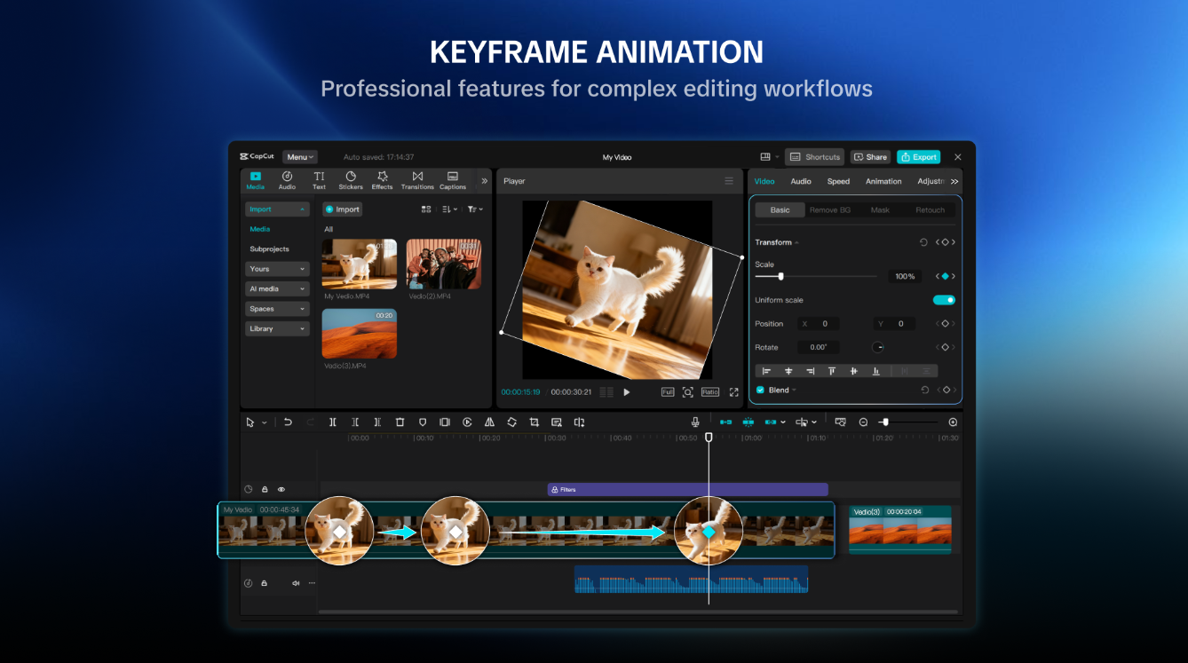Toggle filter track visibility eye icon
The image size is (1188, 663).
(x=281, y=489)
